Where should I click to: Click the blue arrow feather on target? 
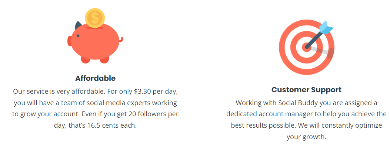coord(326,27)
